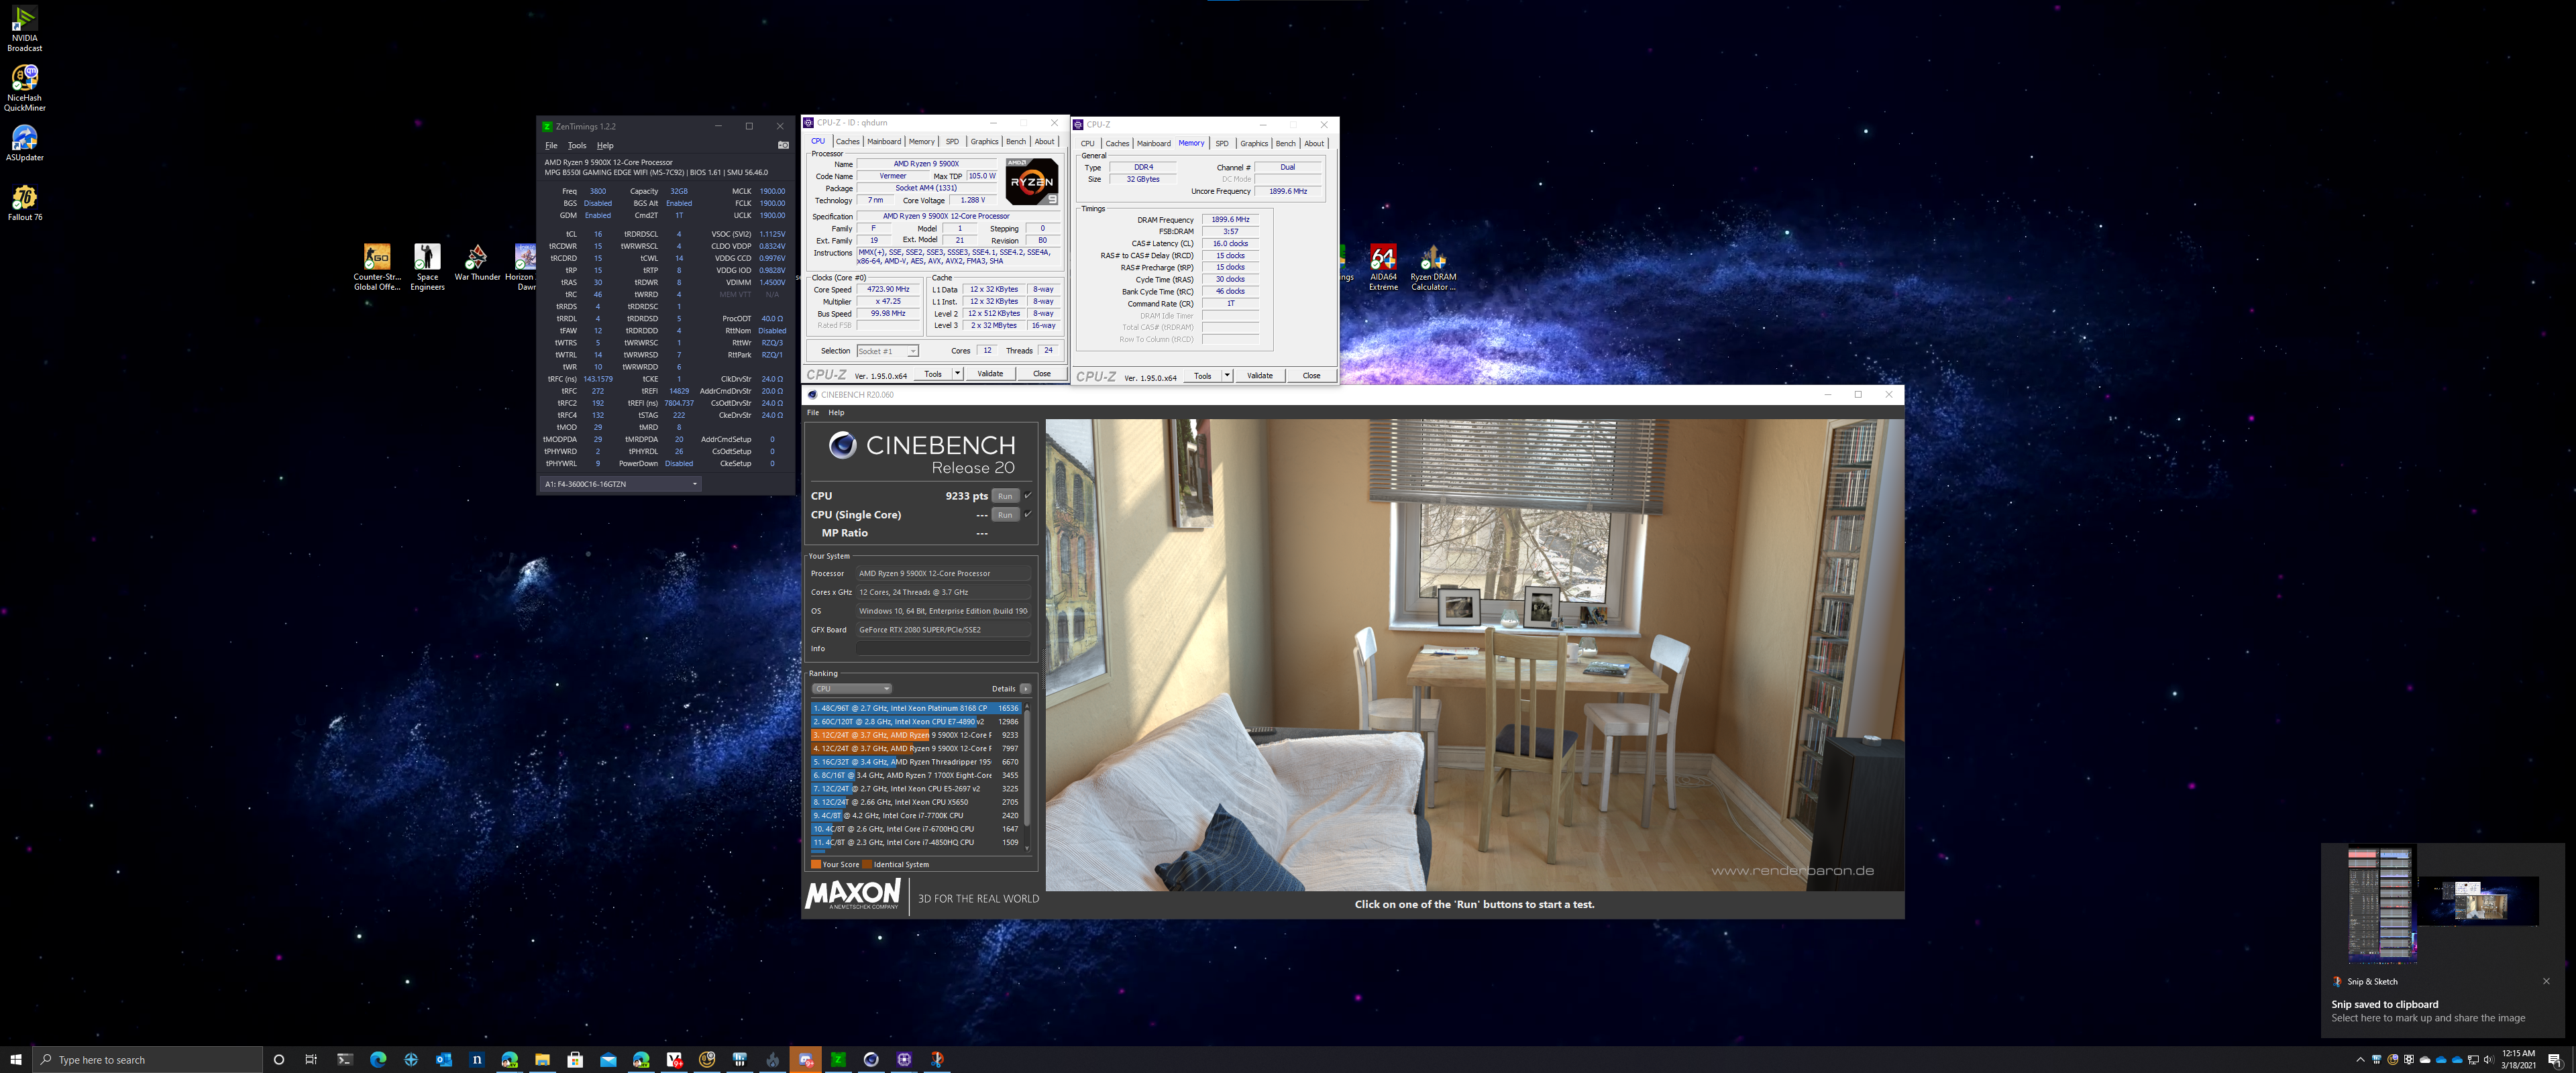Click Run button for CPU Single Core
Viewport: 2576px width, 1073px height.
coord(1005,515)
